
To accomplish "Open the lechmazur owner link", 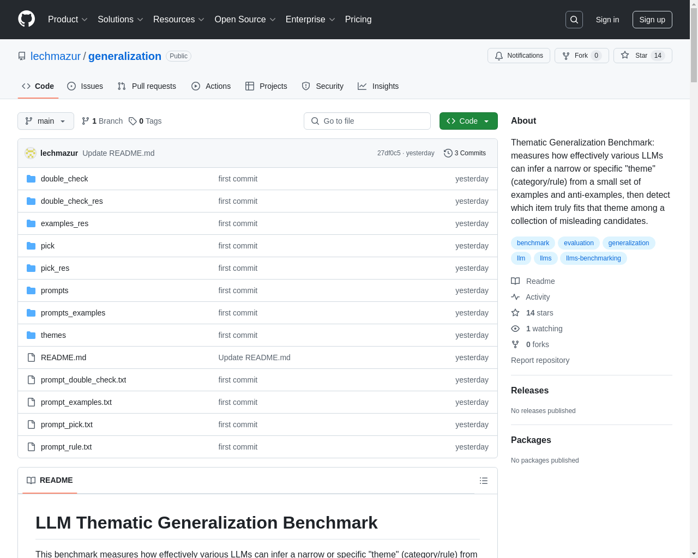I will pos(56,56).
